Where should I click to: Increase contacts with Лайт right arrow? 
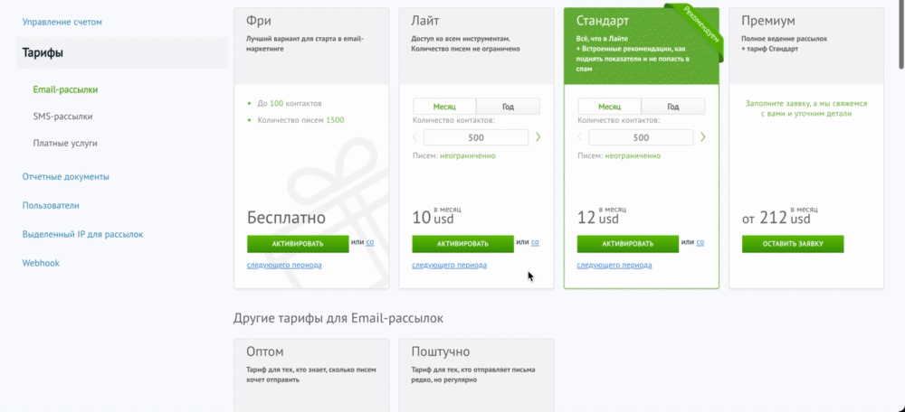pyautogui.click(x=538, y=137)
